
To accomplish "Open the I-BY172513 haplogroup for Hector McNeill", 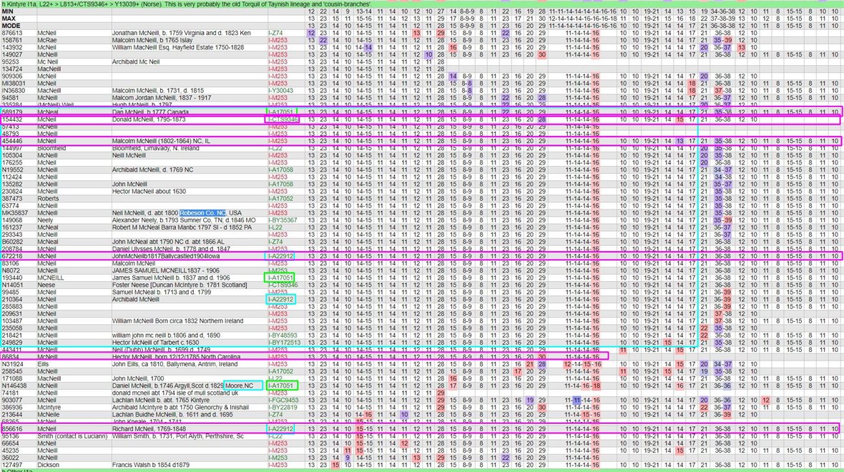I will (x=284, y=343).
